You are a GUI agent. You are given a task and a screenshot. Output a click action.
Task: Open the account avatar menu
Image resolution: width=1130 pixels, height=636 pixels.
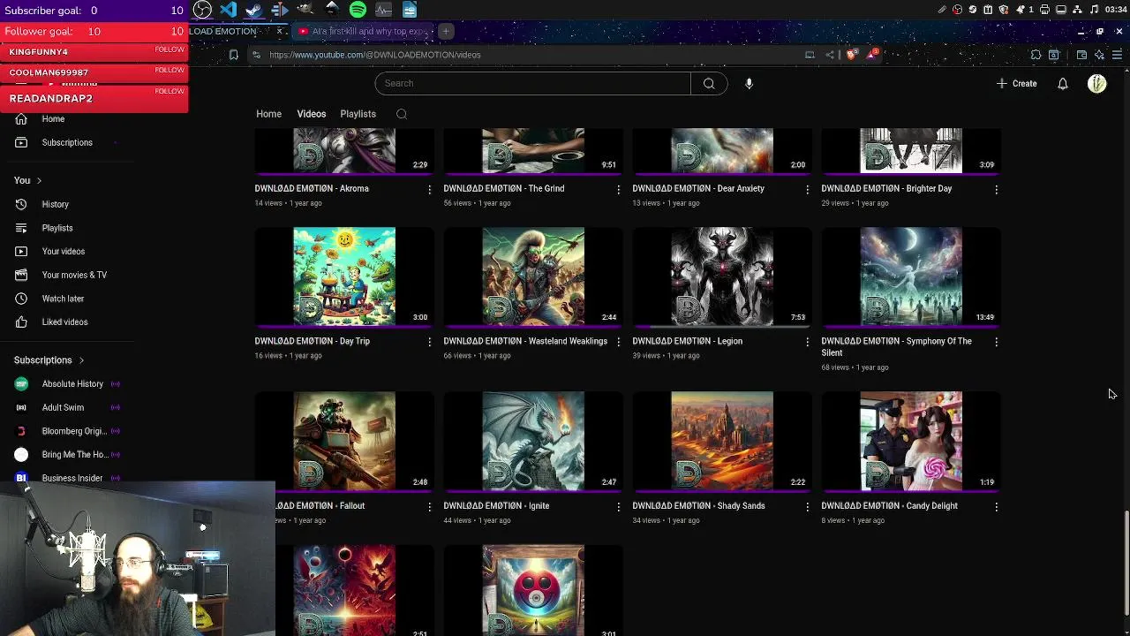click(1097, 83)
